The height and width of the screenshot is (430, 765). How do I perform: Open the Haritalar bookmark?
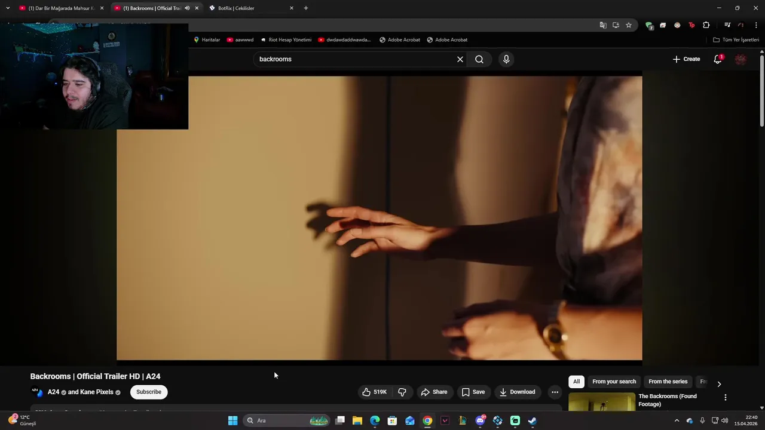coord(207,39)
